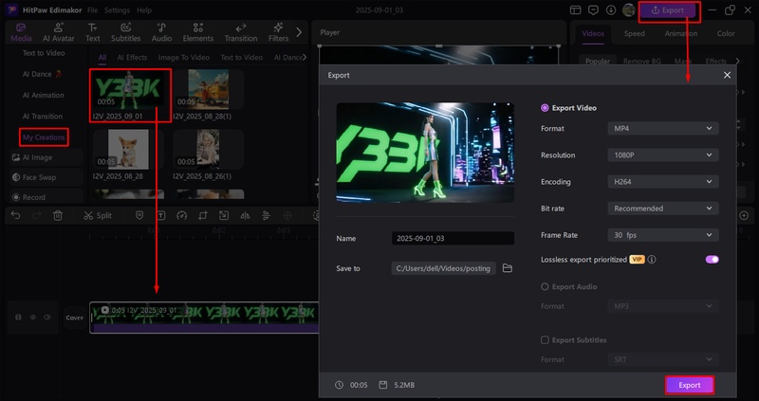
Task: Open the Subtitles panel
Action: pos(126,32)
